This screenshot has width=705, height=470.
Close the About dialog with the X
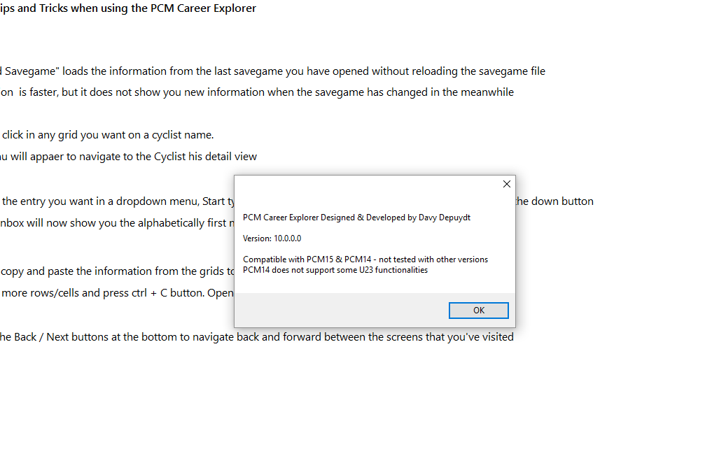point(507,184)
